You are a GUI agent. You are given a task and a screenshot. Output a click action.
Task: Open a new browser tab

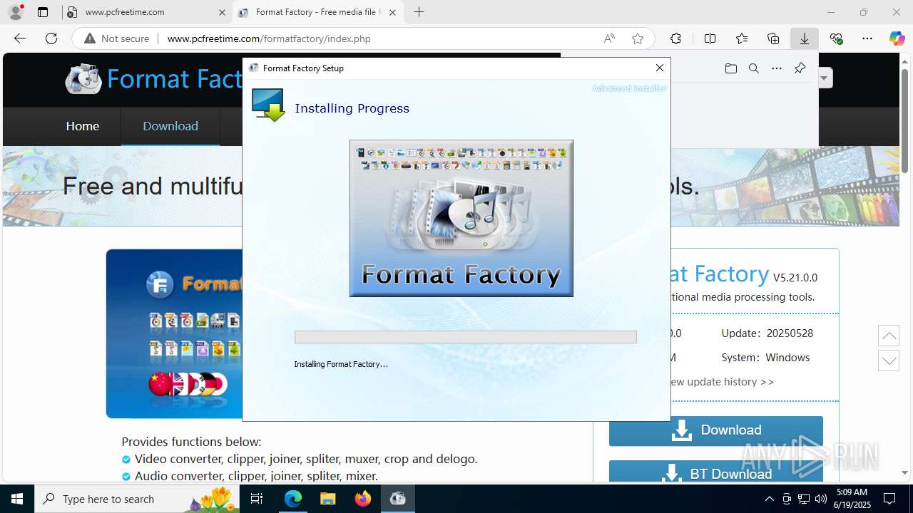tap(419, 12)
